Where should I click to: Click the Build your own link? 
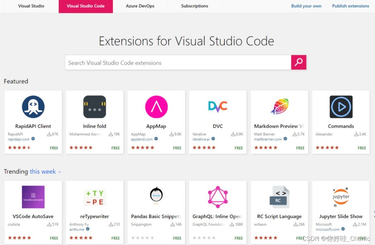pyautogui.click(x=306, y=6)
